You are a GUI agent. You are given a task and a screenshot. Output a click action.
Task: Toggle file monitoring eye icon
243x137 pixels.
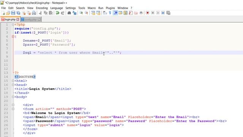[x=141, y=13]
